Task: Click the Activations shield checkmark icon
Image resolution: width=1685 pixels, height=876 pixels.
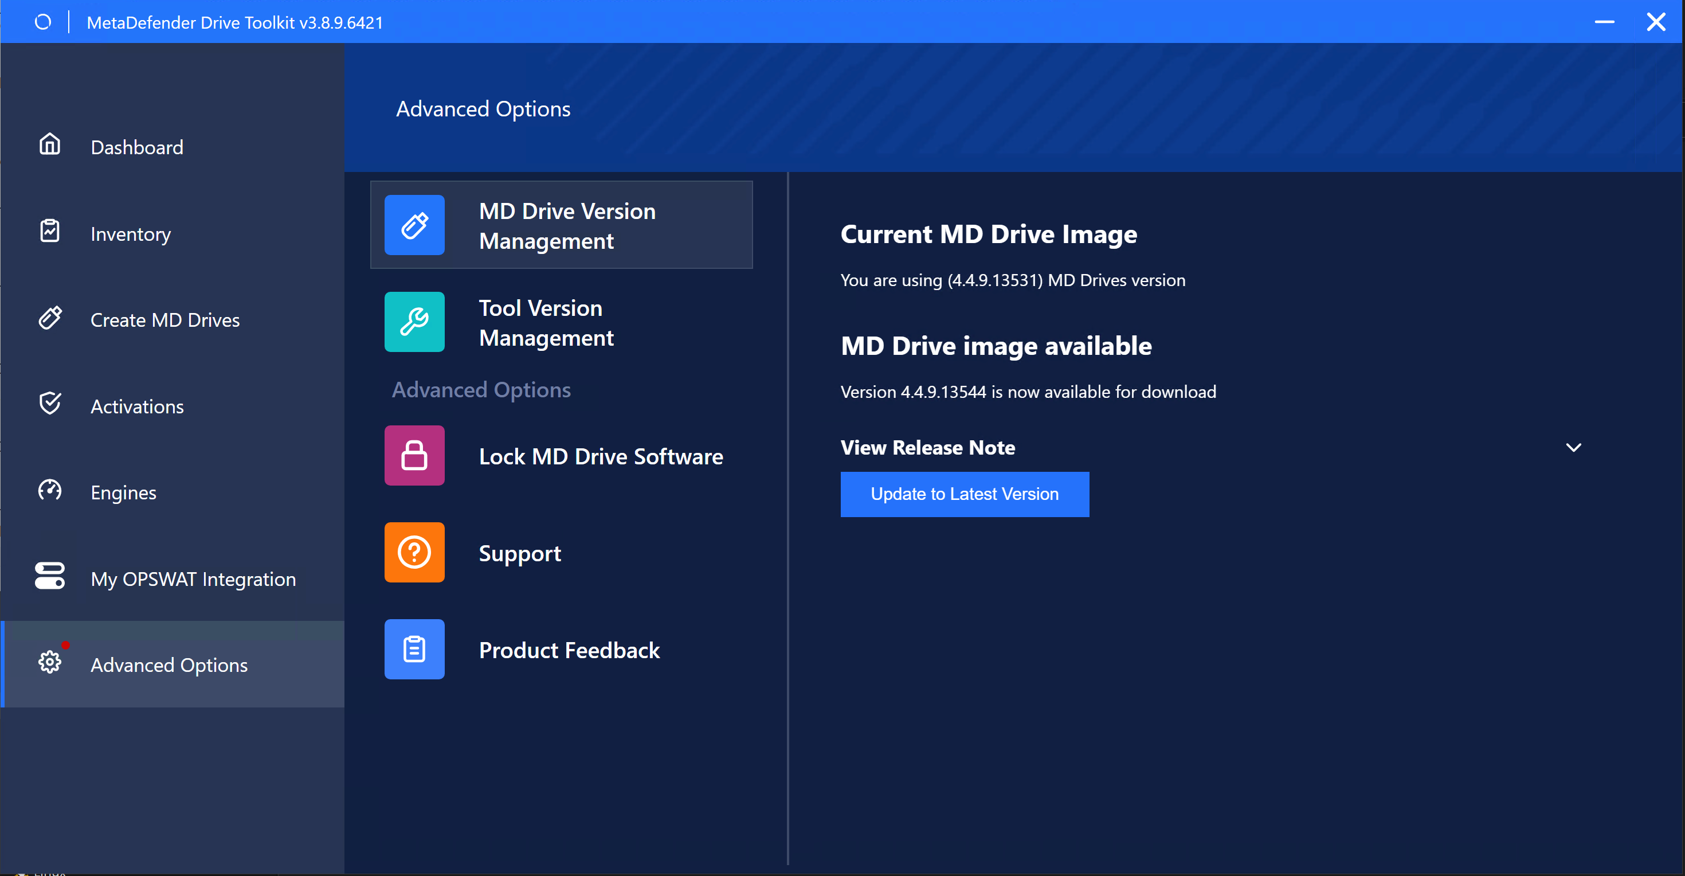Action: (50, 403)
